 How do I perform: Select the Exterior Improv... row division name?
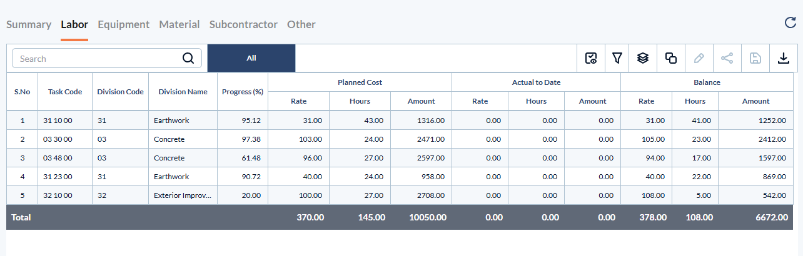tap(183, 195)
